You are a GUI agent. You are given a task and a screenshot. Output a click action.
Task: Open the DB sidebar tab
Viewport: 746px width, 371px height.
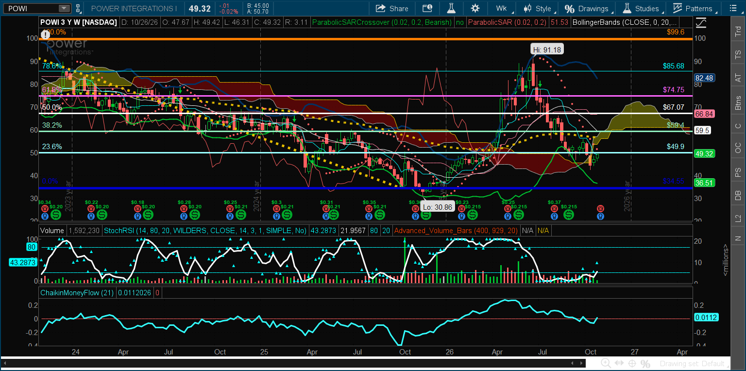(738, 195)
